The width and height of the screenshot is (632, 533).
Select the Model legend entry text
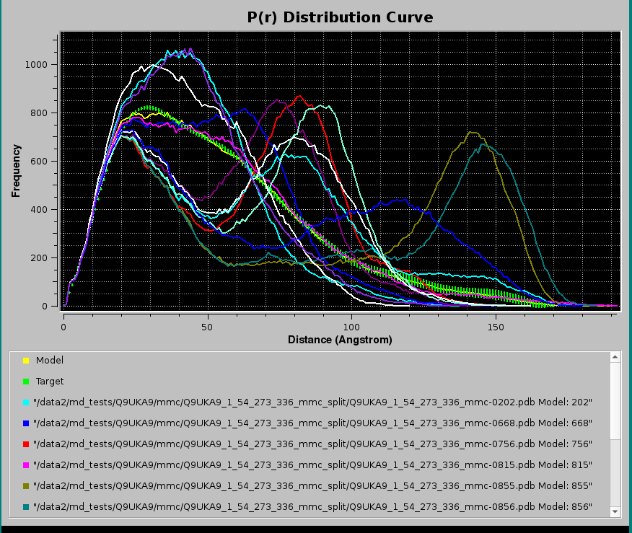click(50, 360)
